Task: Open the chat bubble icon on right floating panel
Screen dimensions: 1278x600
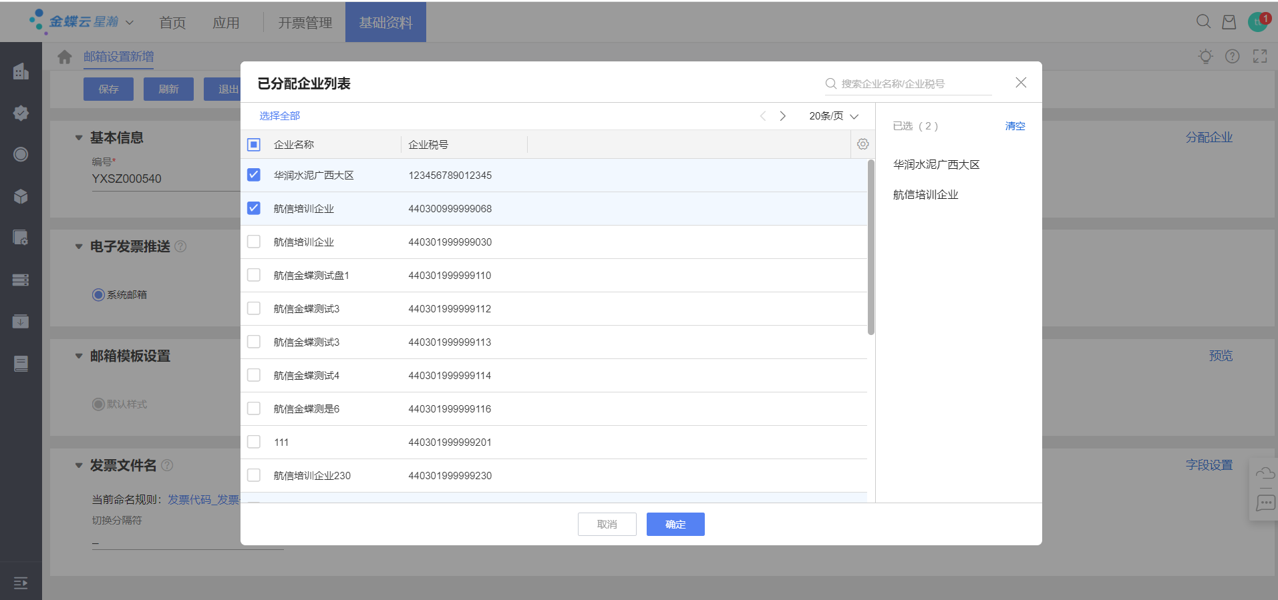Action: click(x=1265, y=503)
